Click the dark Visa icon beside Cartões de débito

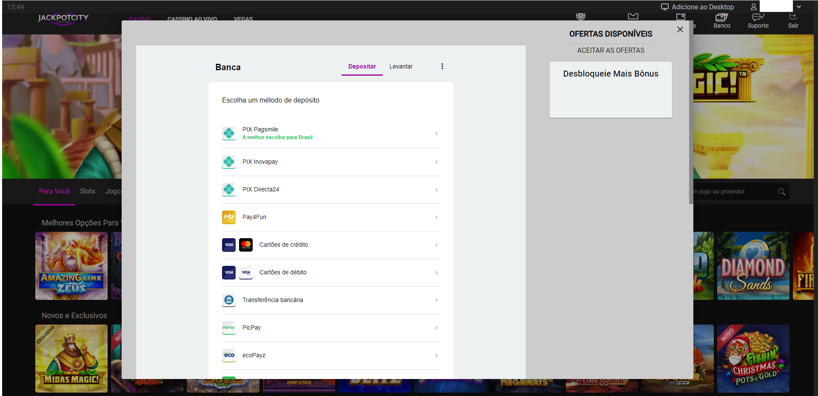click(x=229, y=273)
